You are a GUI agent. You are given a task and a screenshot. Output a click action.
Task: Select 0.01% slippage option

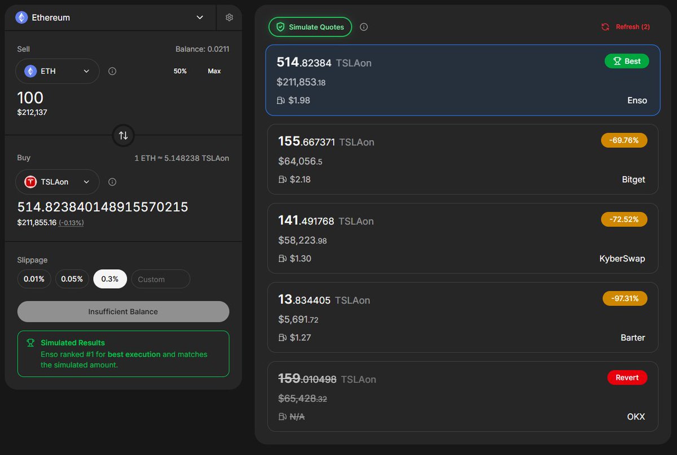(34, 279)
